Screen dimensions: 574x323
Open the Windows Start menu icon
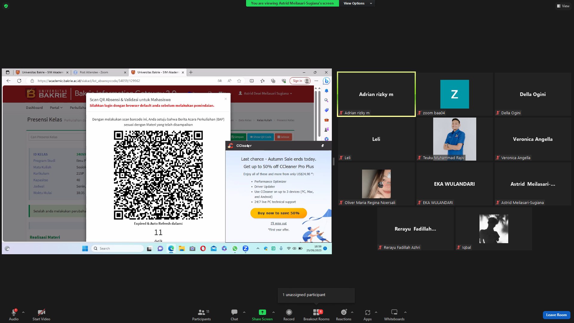tap(85, 249)
